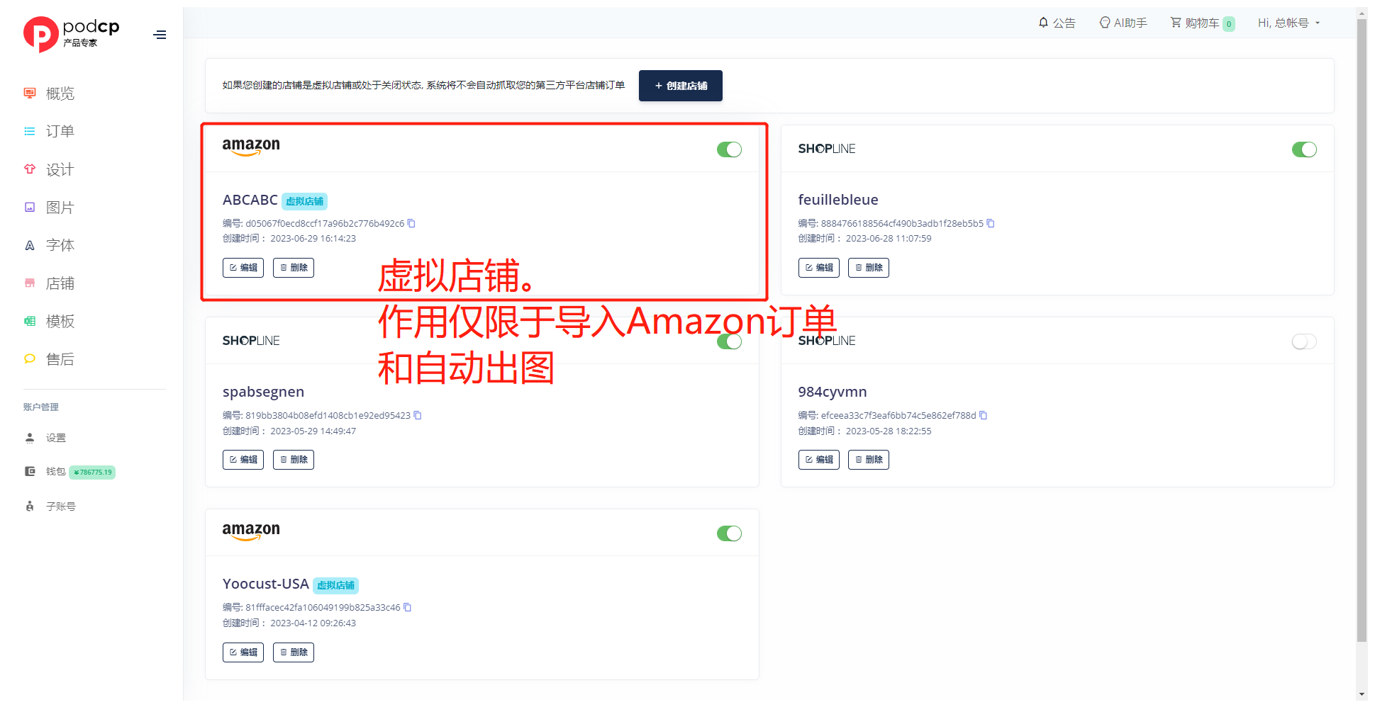Open 公告 announcements bell
The image size is (1375, 707).
pyautogui.click(x=1057, y=23)
